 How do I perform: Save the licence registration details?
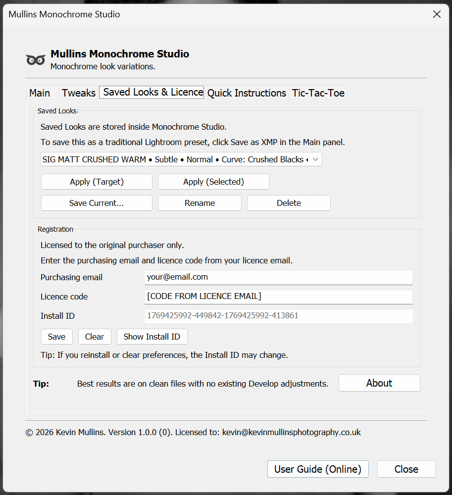click(56, 336)
